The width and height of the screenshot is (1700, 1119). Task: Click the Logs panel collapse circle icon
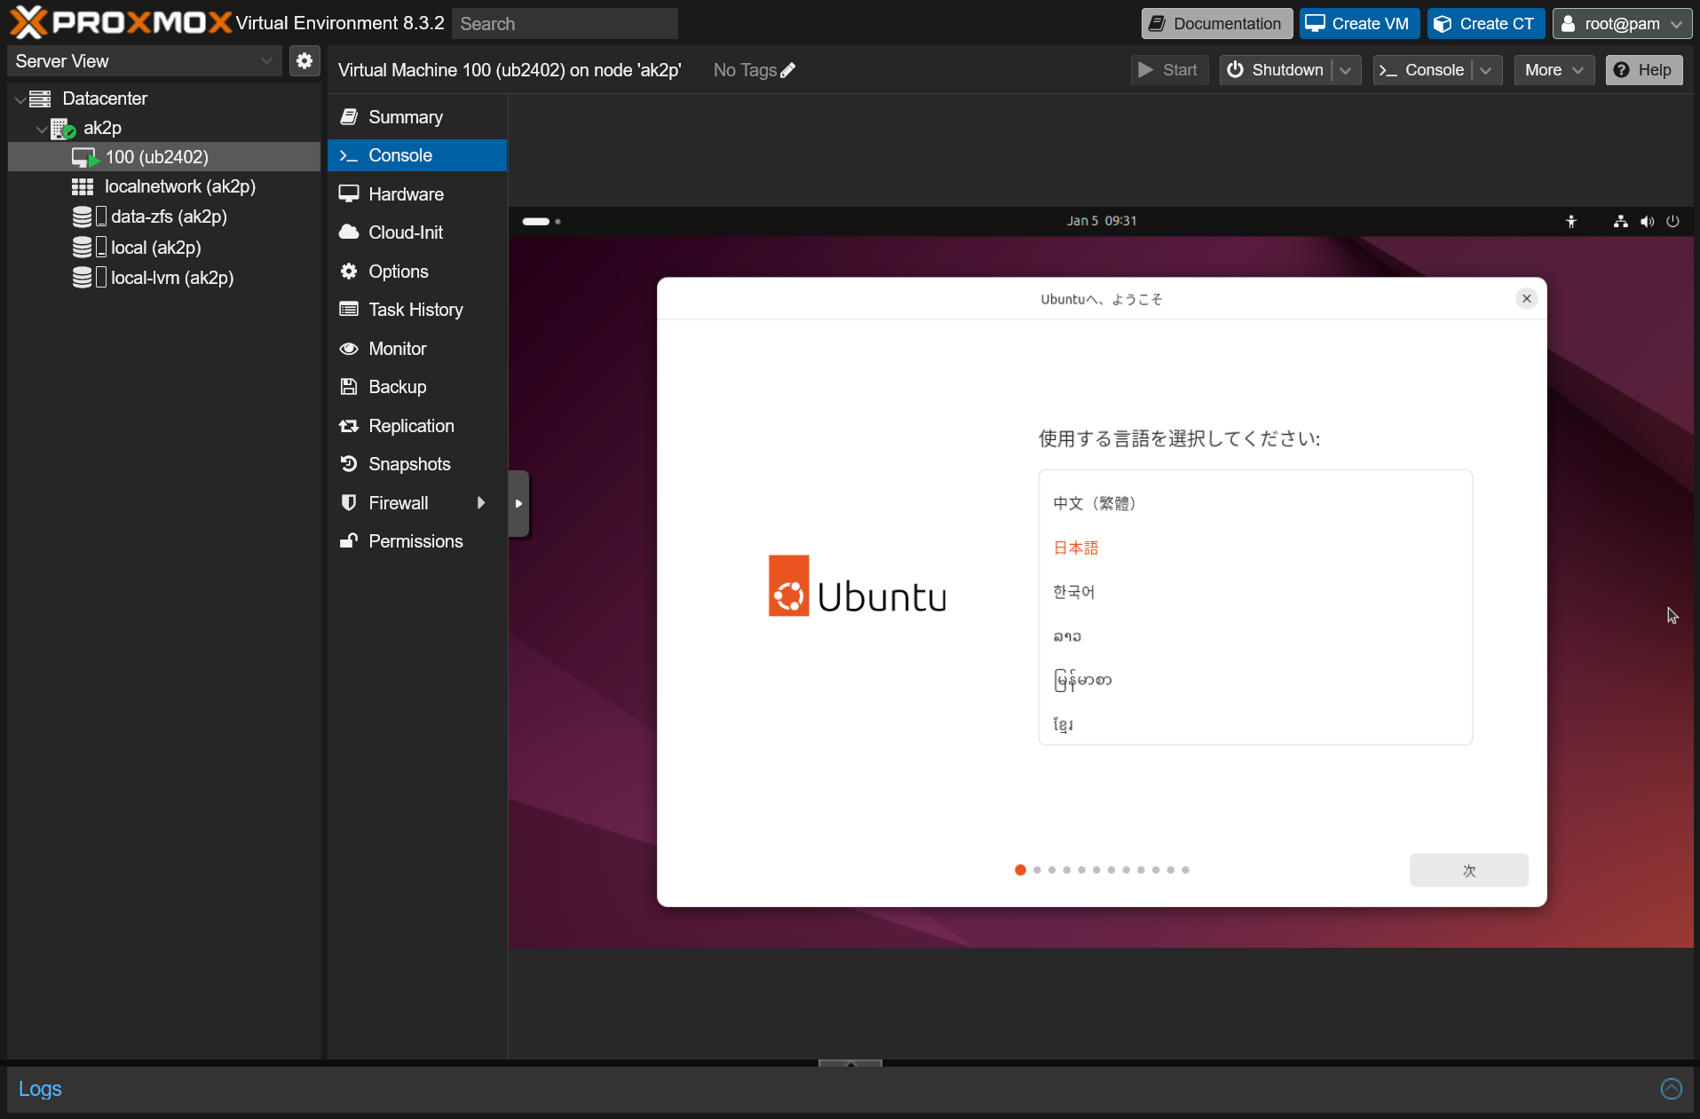tap(1671, 1089)
